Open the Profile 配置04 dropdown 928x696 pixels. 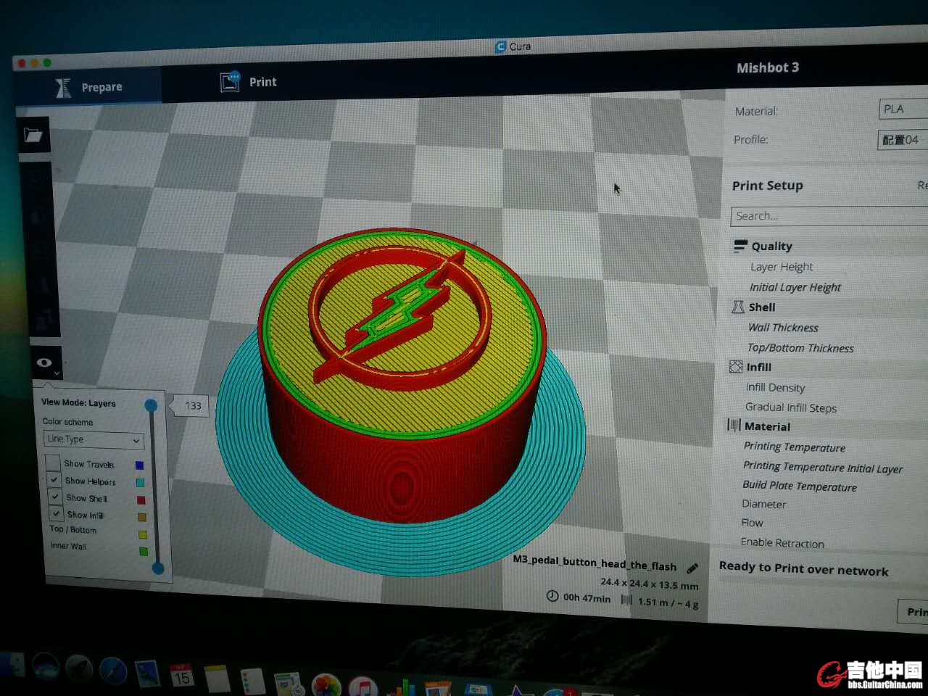click(x=903, y=139)
